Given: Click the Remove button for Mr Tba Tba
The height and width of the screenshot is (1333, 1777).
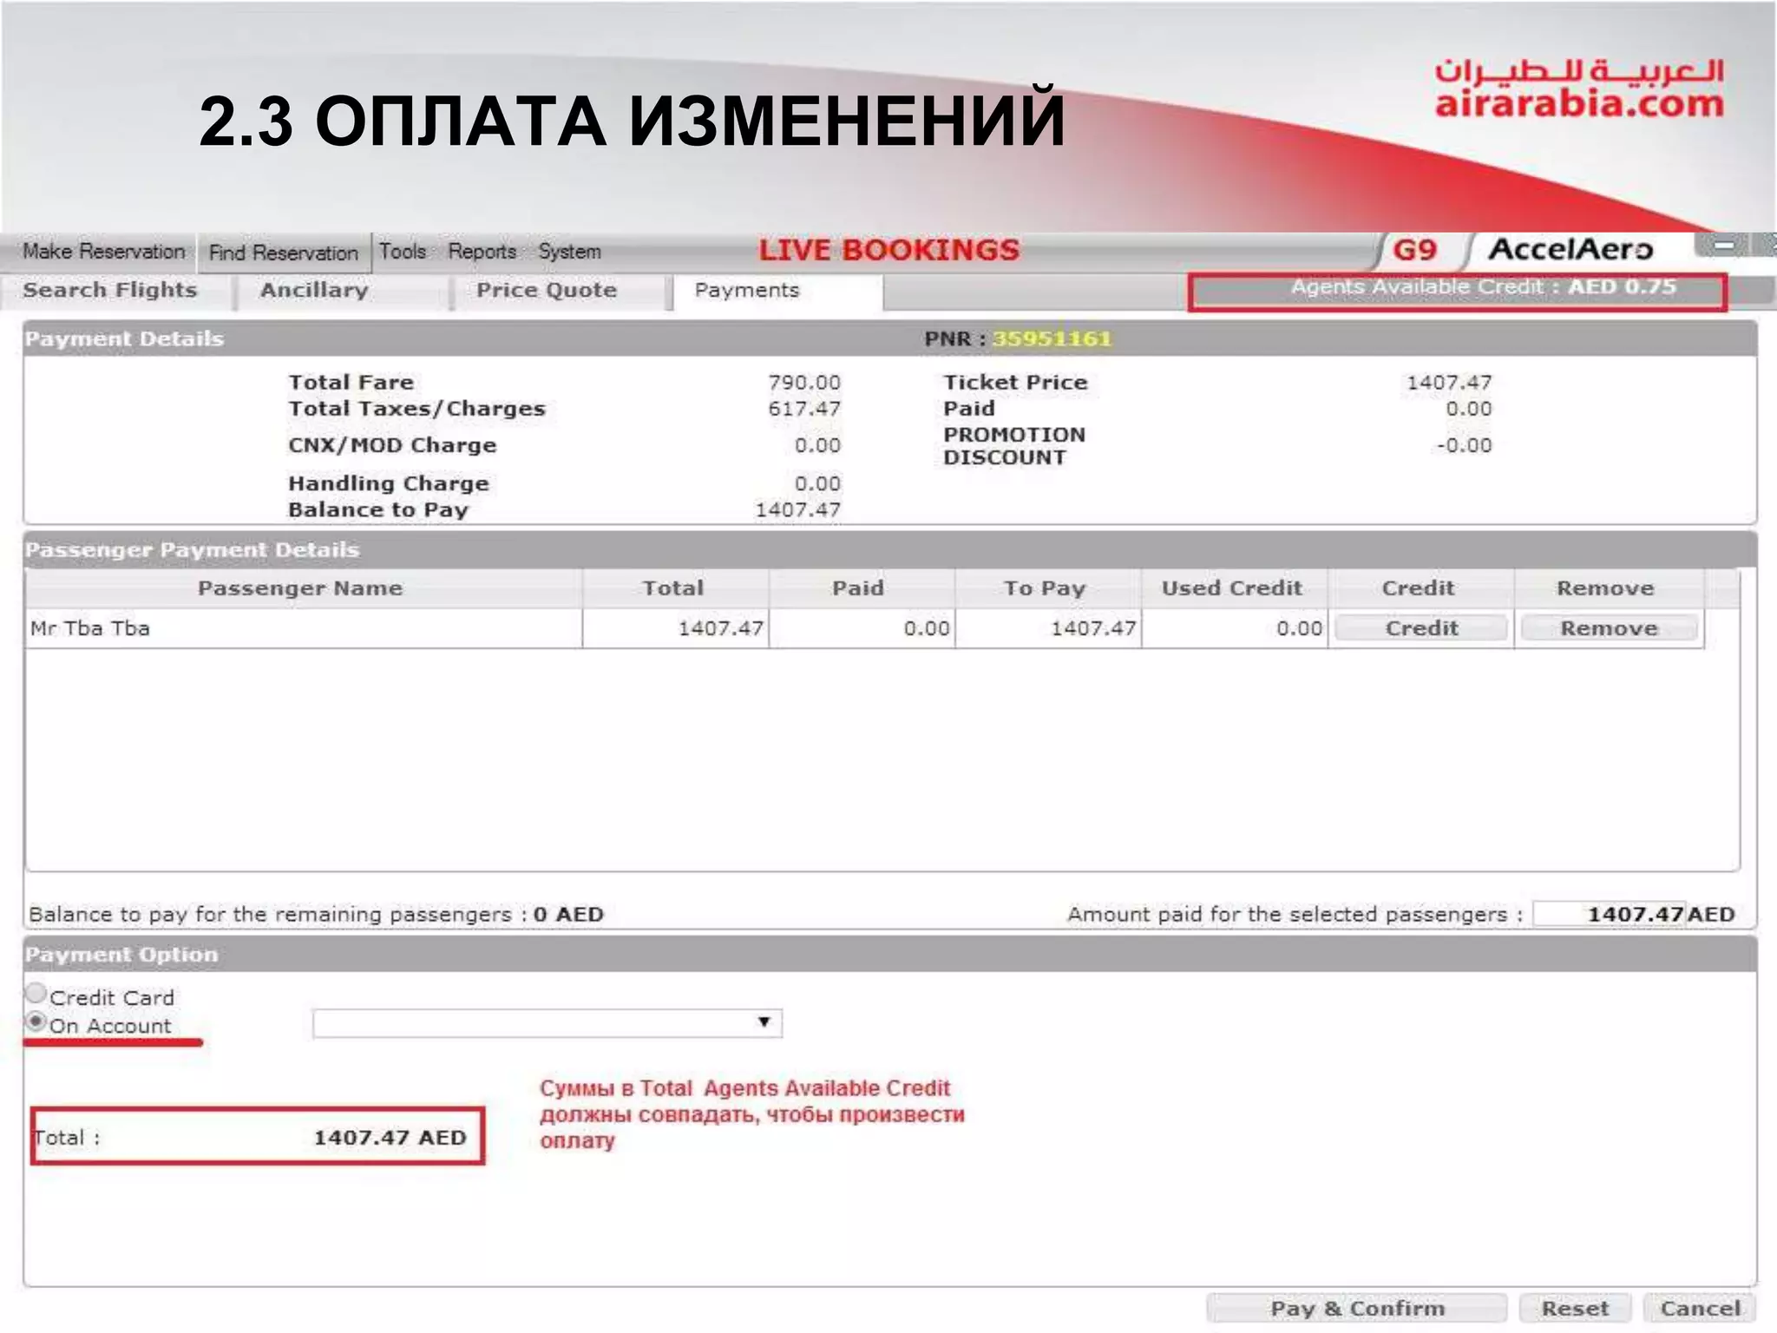Looking at the screenshot, I should click(1609, 628).
